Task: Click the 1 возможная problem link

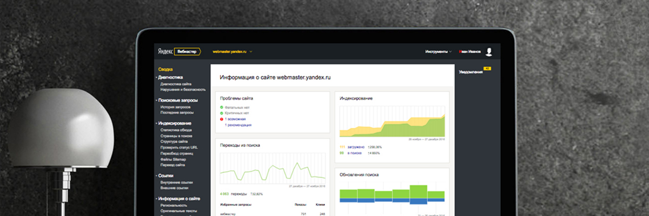Action: (x=235, y=119)
